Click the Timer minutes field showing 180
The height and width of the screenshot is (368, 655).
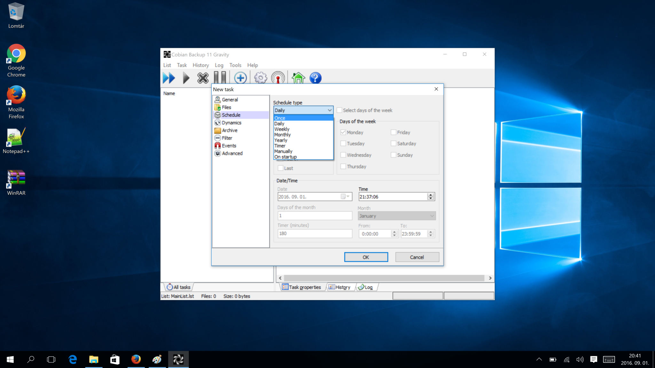coord(314,234)
